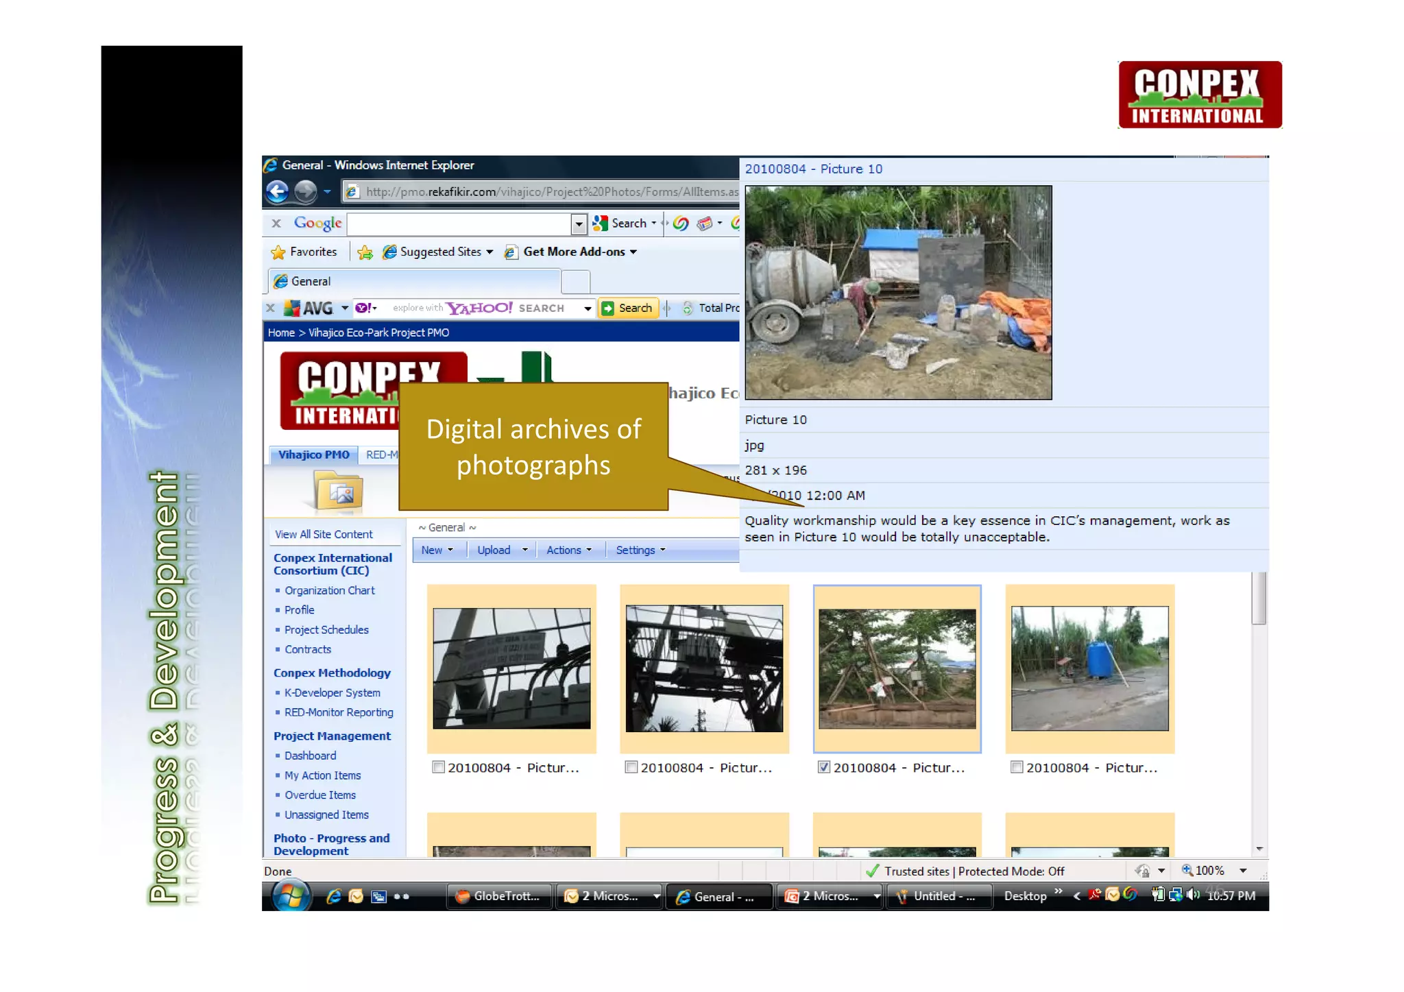
Task: Uncheck the selected third picture checkbox
Action: 824,767
